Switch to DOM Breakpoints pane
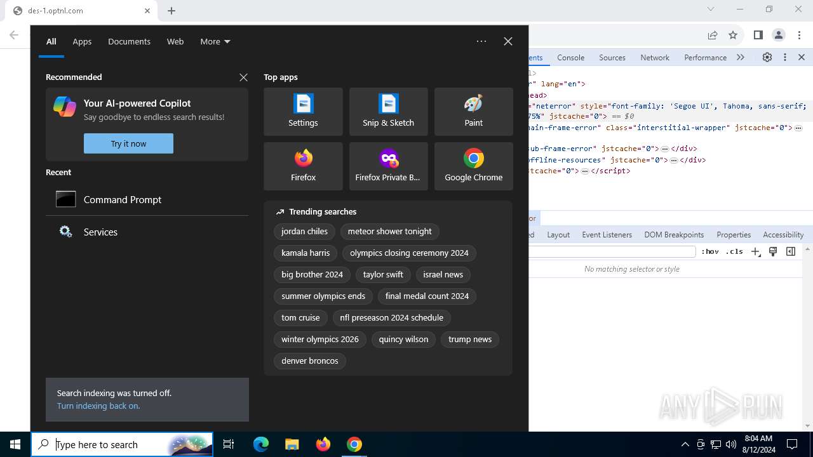Image resolution: width=813 pixels, height=457 pixels. (674, 235)
